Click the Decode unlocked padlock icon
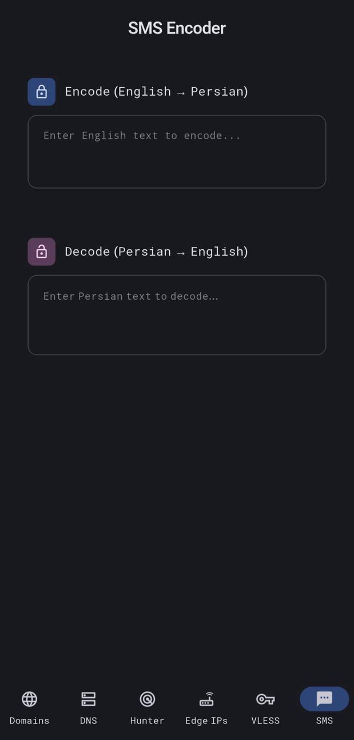354x740 pixels. coord(41,251)
